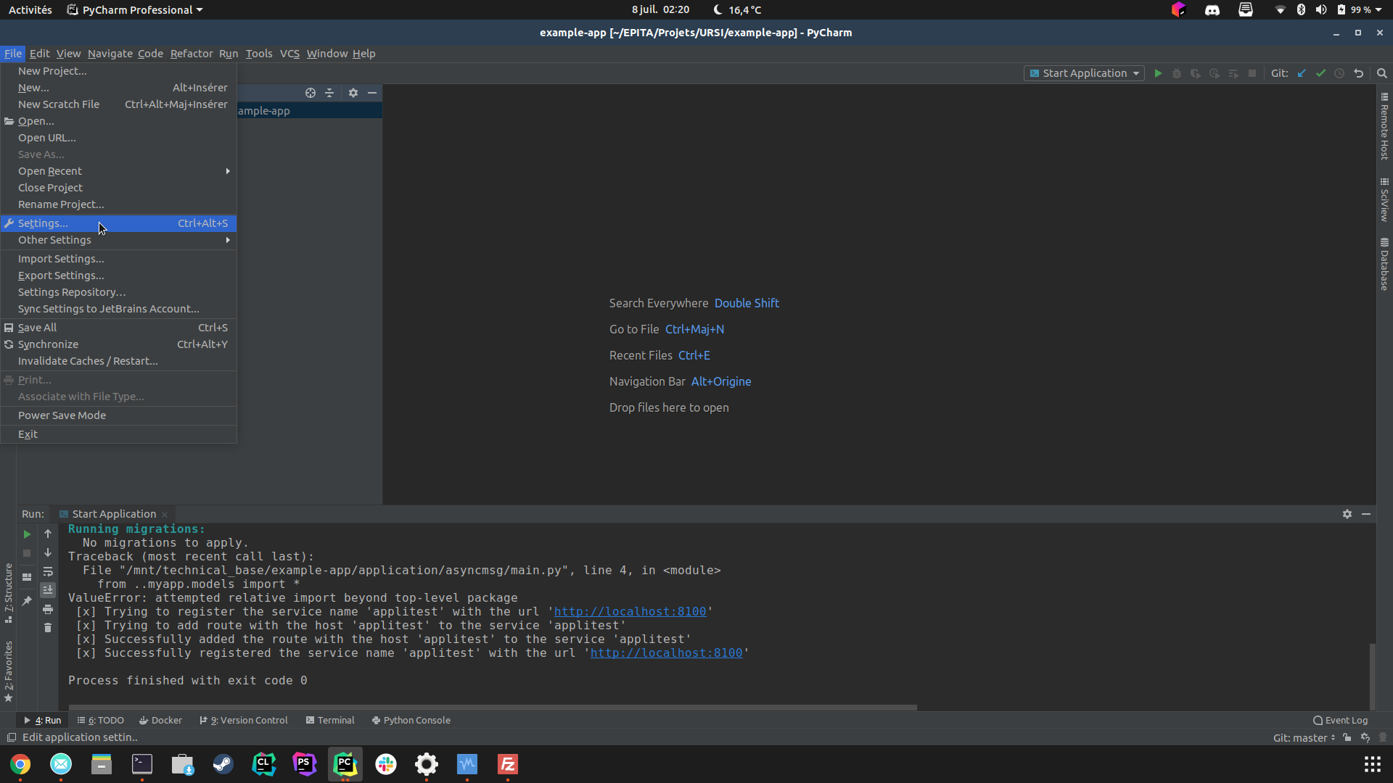This screenshot has width=1393, height=783.
Task: Minimize the Run tool window
Action: coord(1366,514)
